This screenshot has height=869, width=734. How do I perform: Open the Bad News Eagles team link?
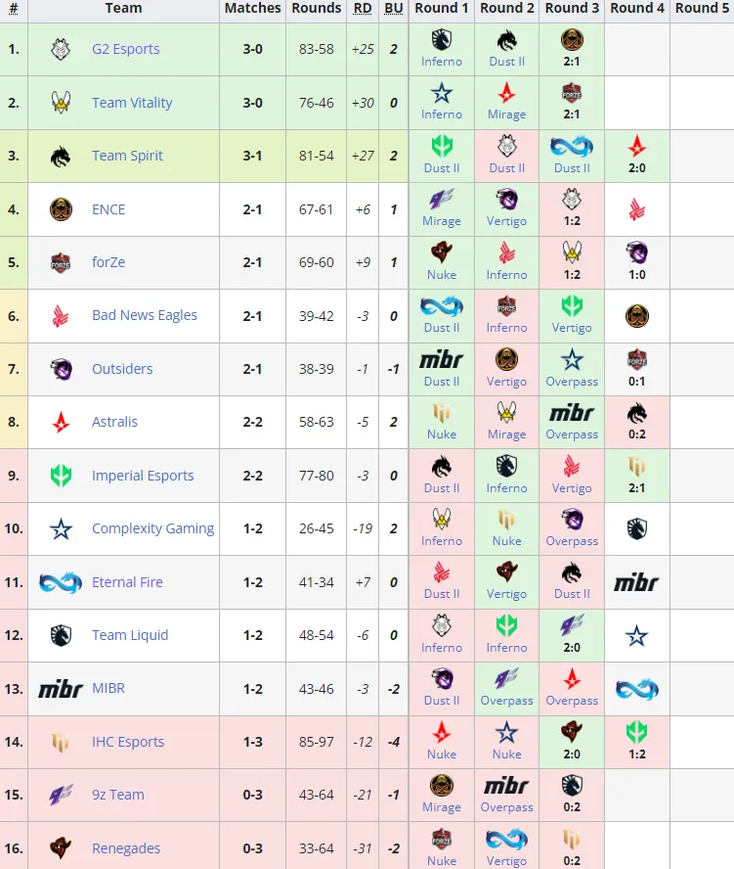pyautogui.click(x=145, y=315)
